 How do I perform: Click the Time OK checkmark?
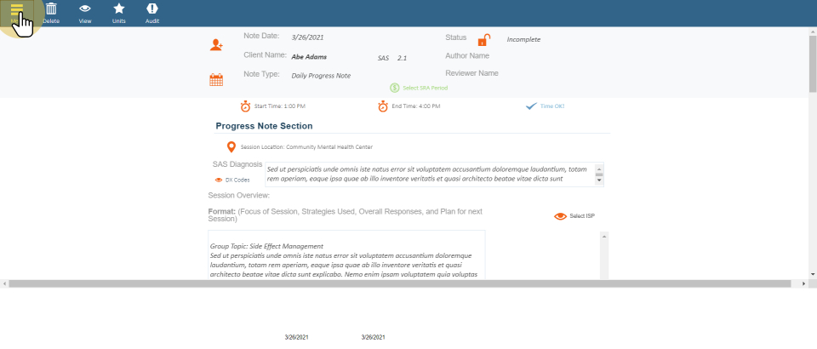[531, 106]
